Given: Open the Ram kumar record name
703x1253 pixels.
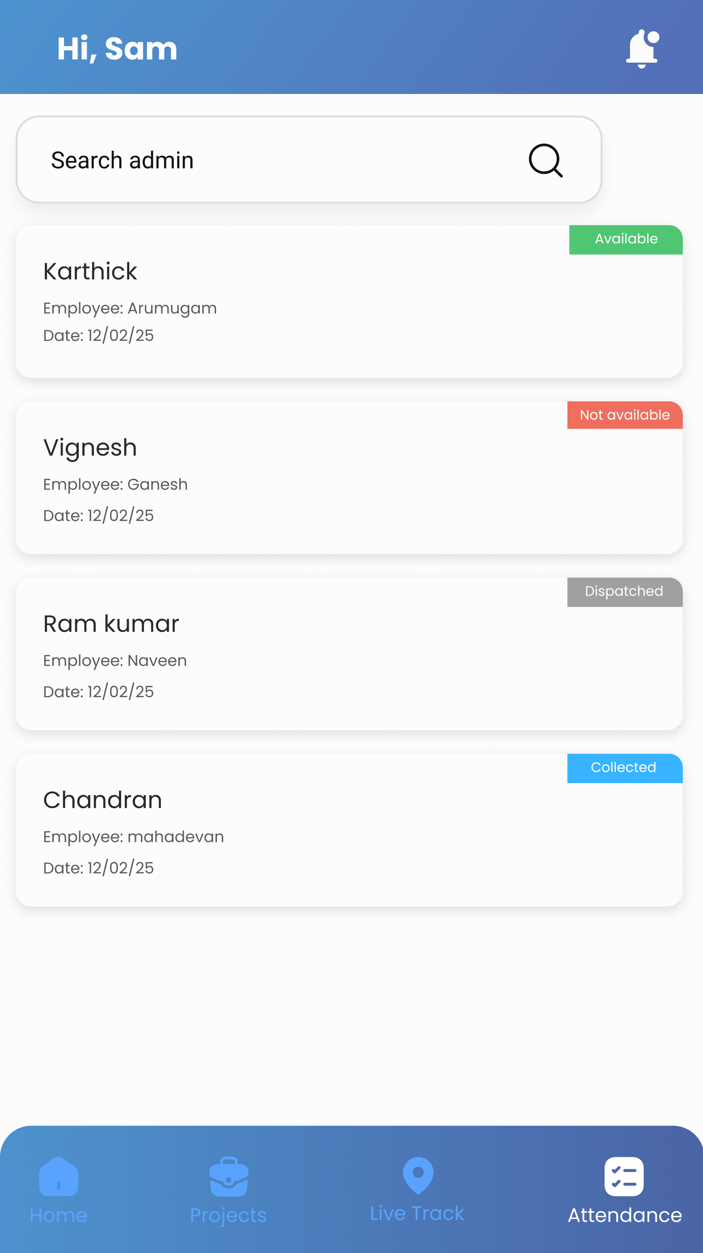Looking at the screenshot, I should [x=111, y=623].
